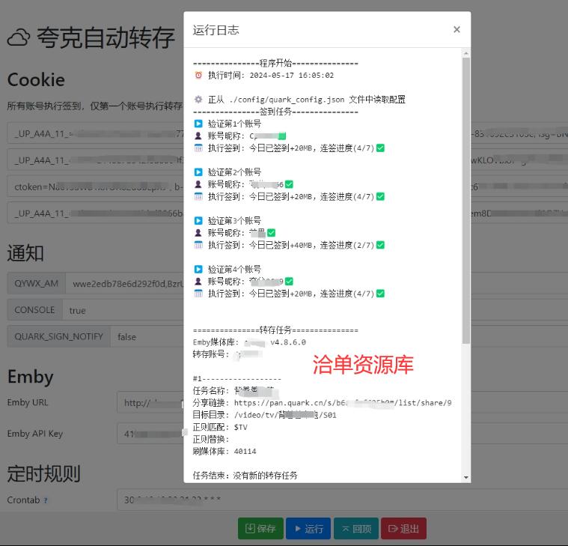Click the calendar icon under 验证第1个账号
The image size is (568, 546).
pyautogui.click(x=198, y=148)
